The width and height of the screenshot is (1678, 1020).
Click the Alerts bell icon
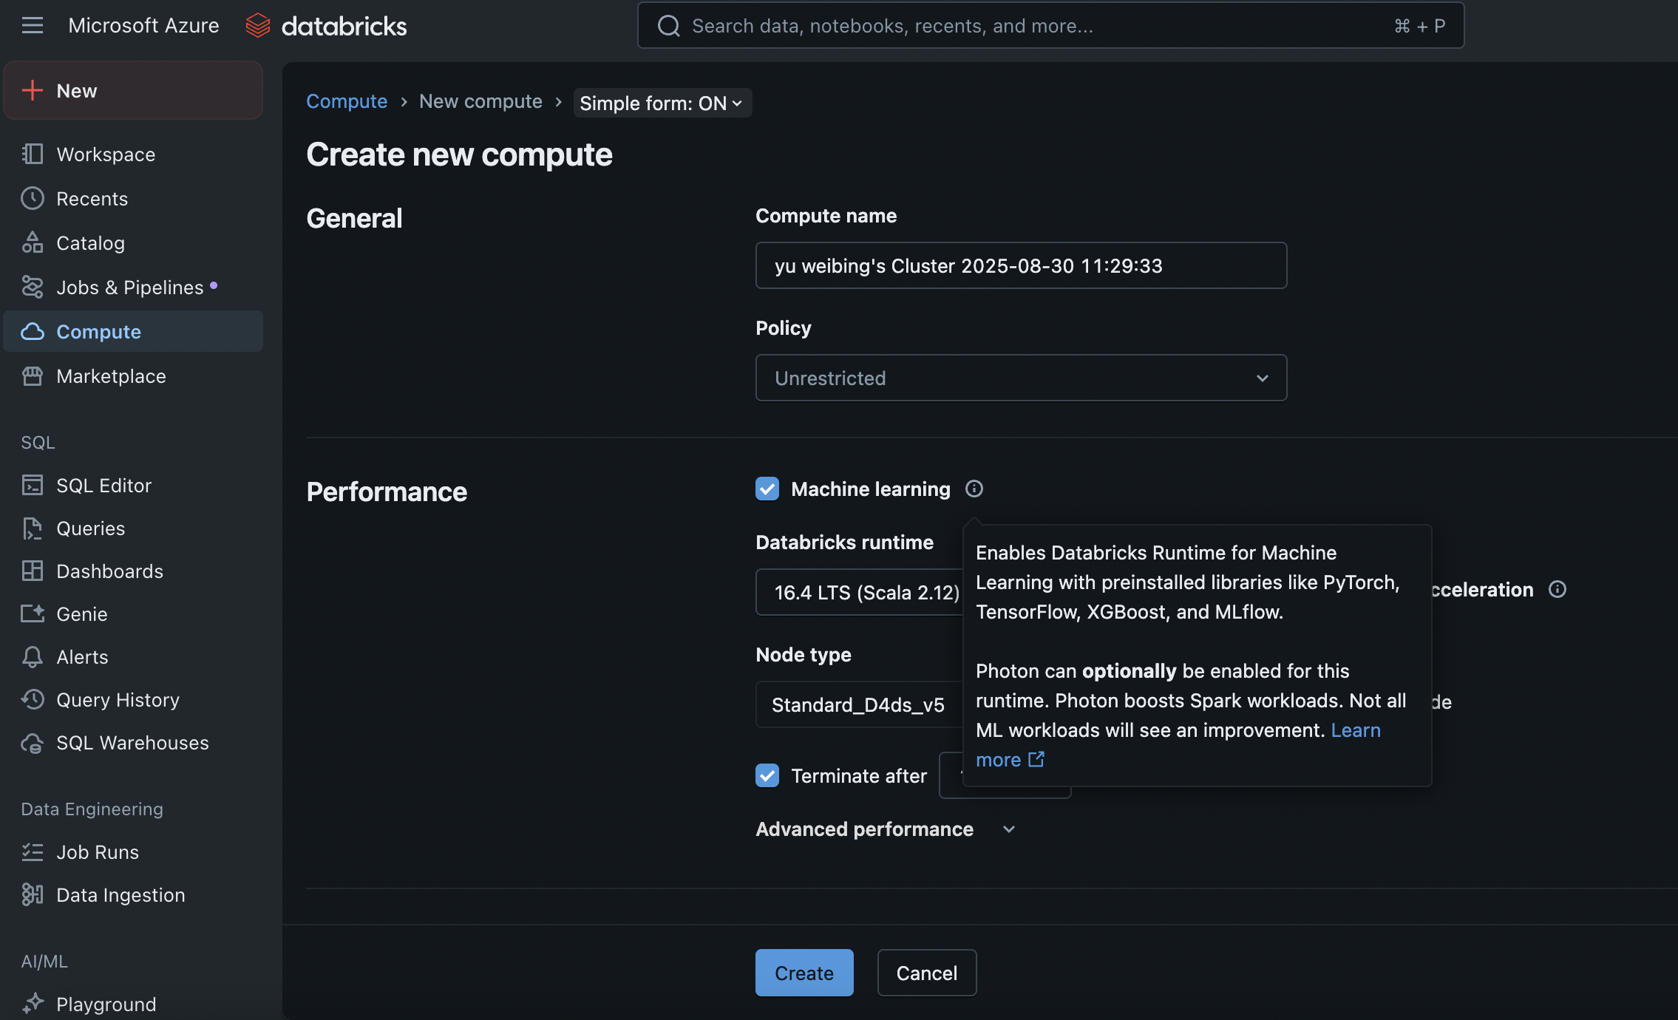33,656
